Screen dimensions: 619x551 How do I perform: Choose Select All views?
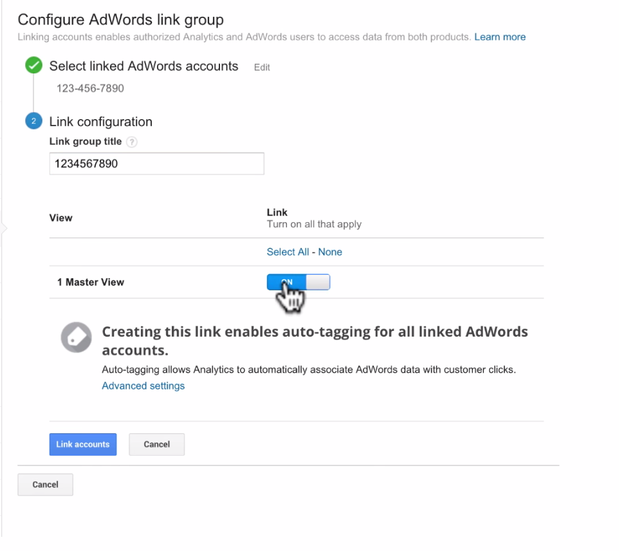tap(288, 252)
